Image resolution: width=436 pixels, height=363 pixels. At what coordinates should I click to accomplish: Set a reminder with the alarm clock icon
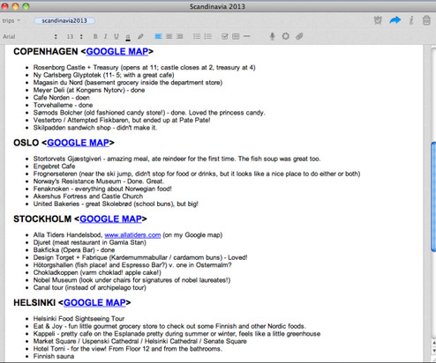coord(378,20)
